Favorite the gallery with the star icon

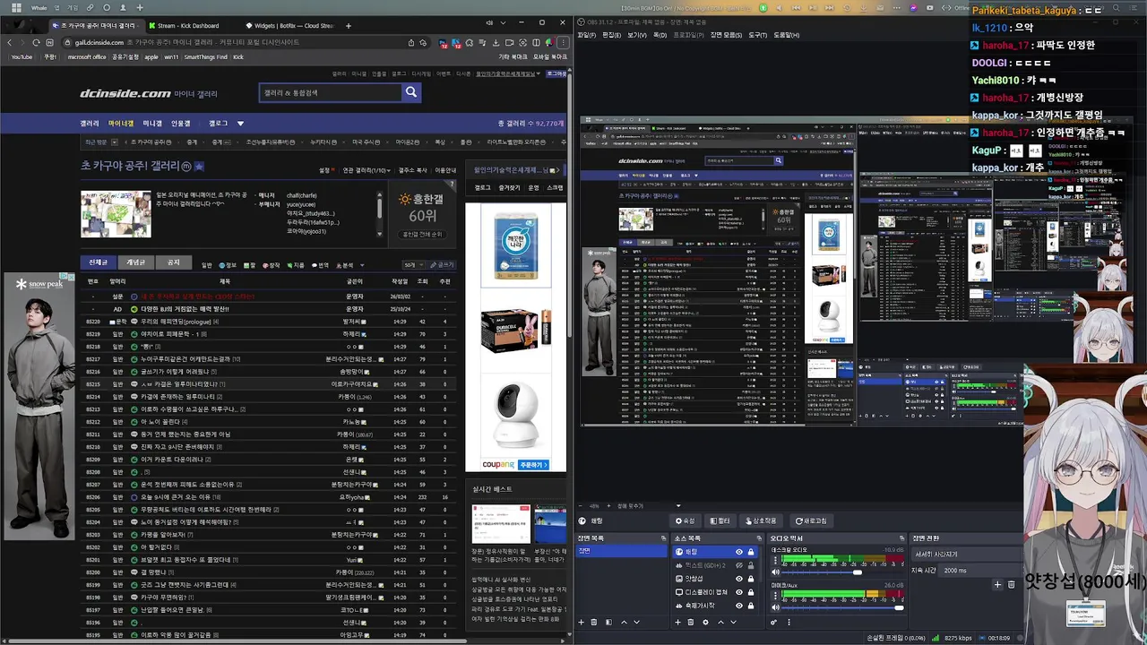coord(199,166)
